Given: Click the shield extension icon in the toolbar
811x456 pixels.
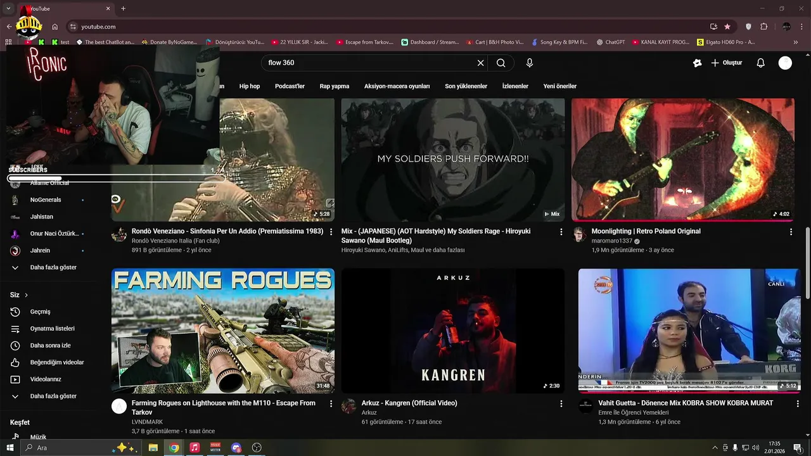Looking at the screenshot, I should 748,27.
